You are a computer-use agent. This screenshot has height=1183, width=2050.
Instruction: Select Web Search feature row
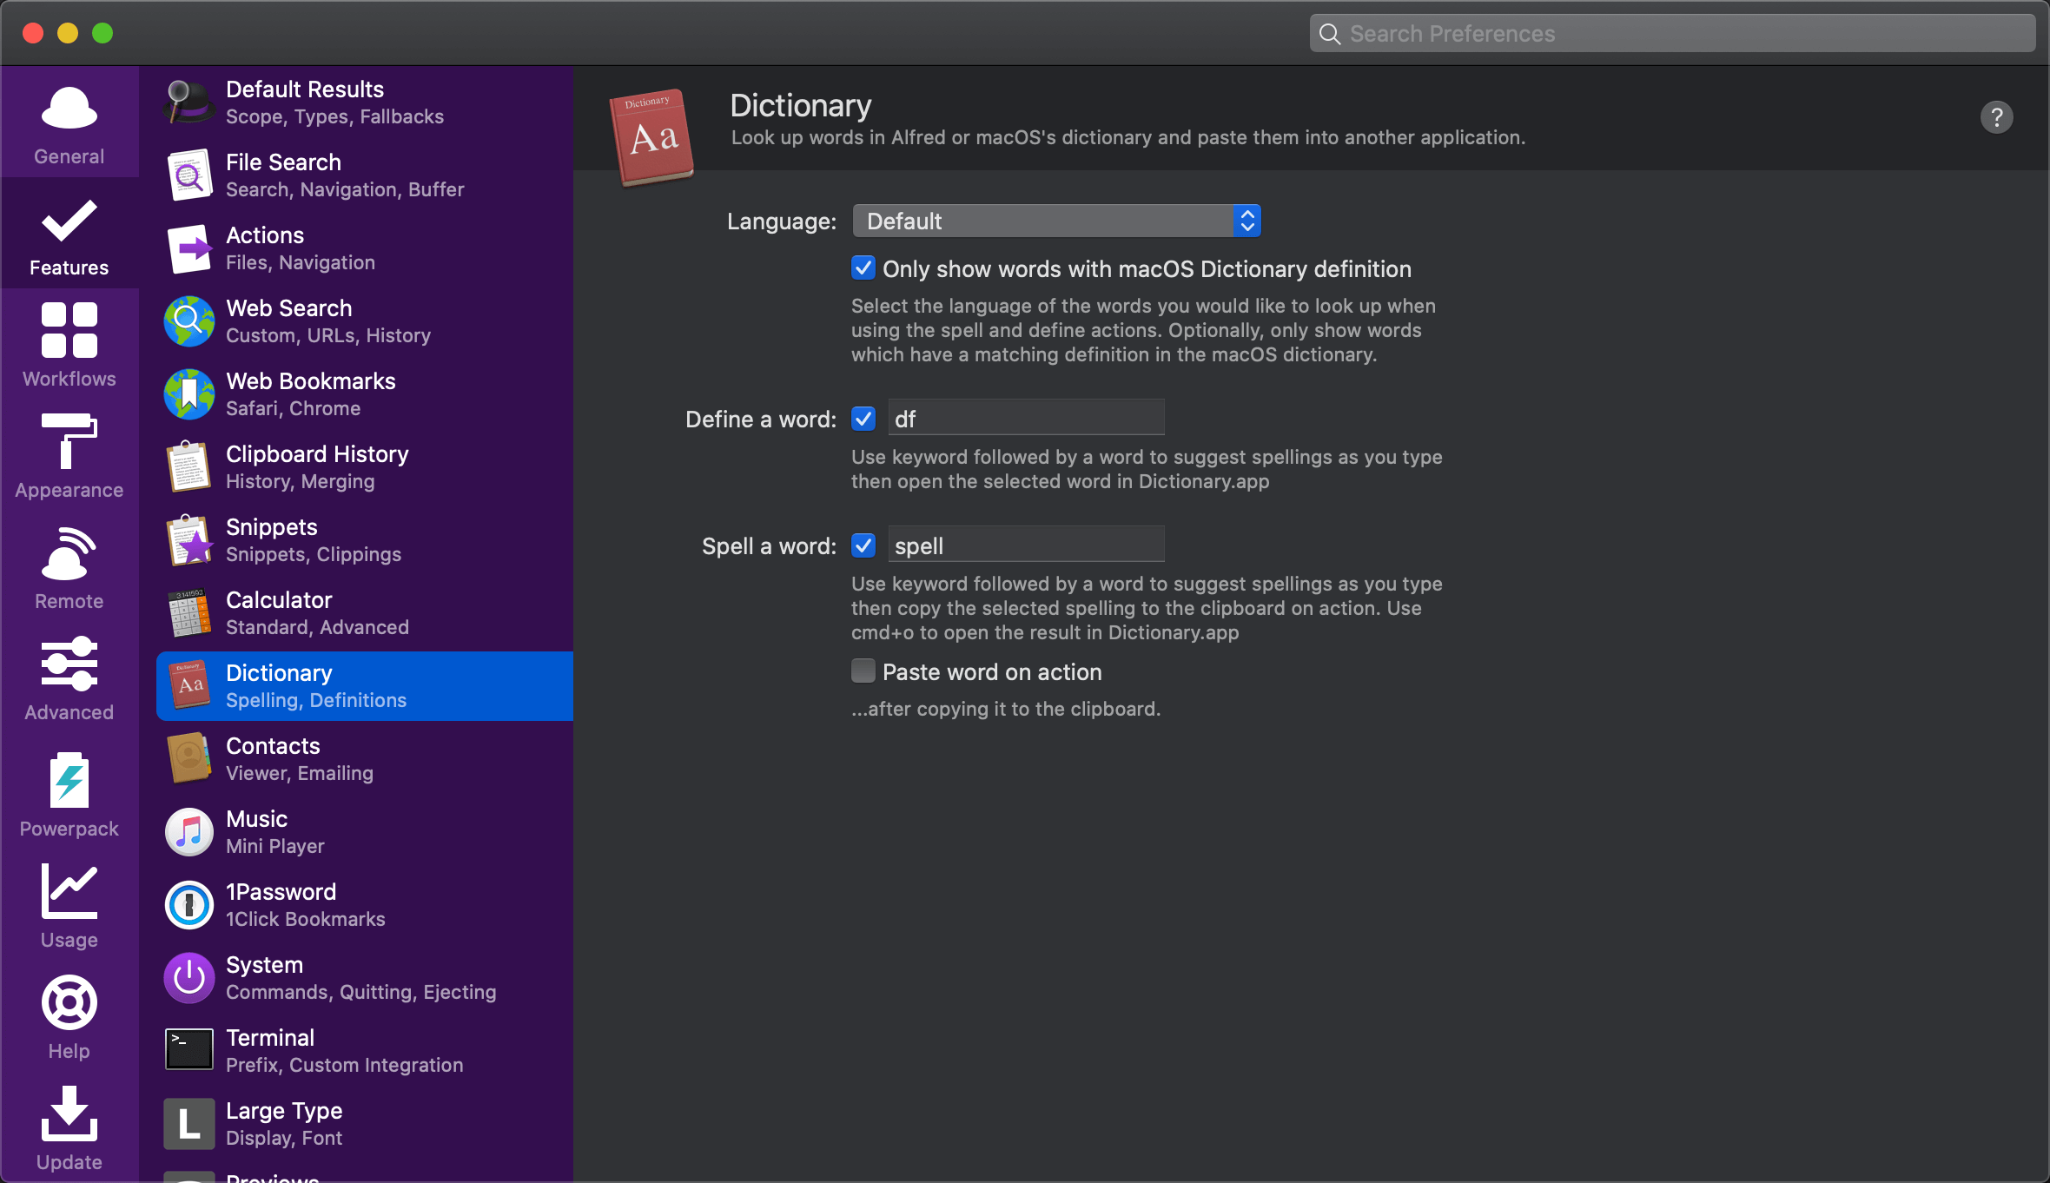click(365, 321)
